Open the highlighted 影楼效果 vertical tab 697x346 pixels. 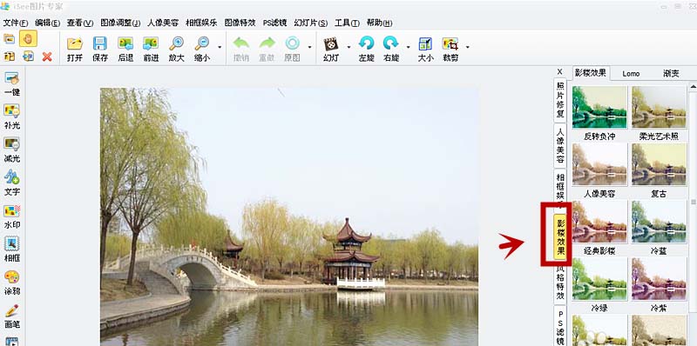pos(560,236)
